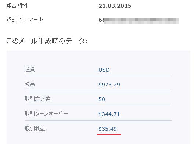Image resolution: width=194 pixels, height=144 pixels.
Task: Click the divider line above 取引利益 row
Action: [x=98, y=120]
